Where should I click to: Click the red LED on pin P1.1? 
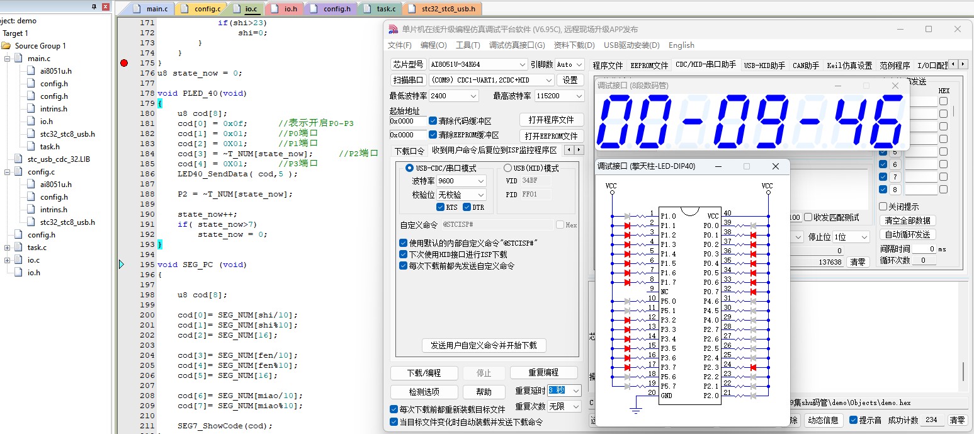(627, 226)
